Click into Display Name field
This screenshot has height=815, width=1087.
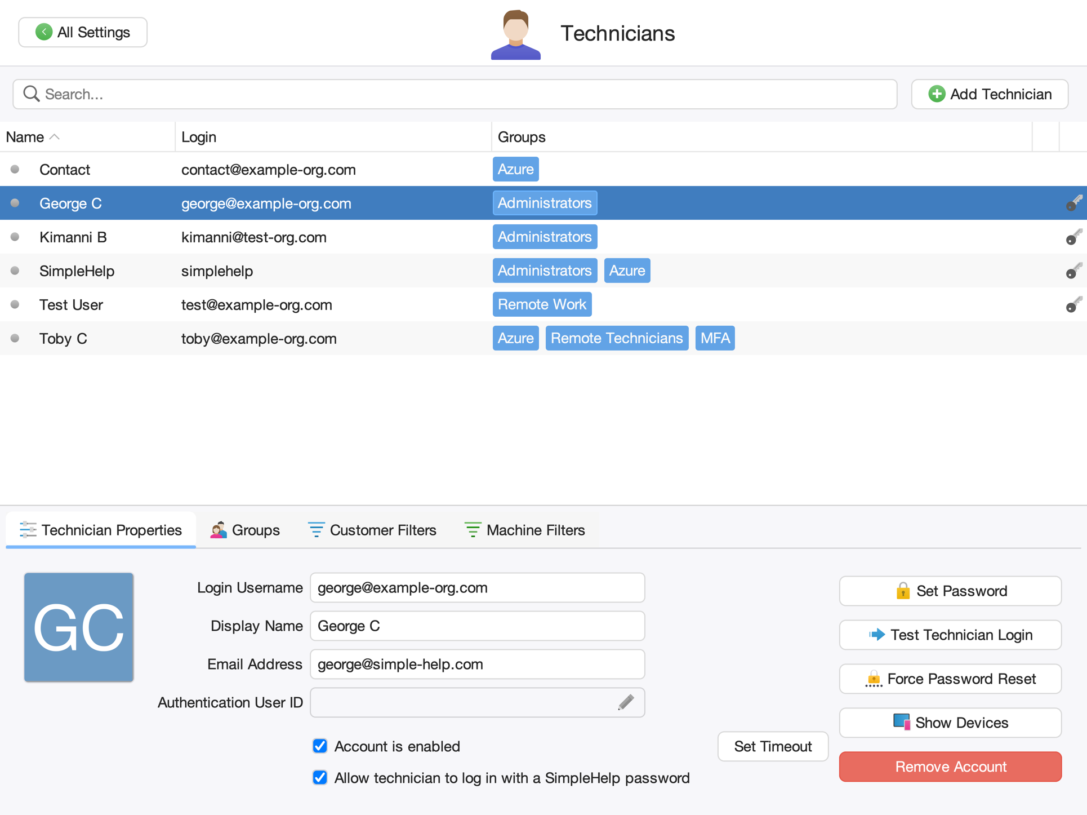point(477,626)
